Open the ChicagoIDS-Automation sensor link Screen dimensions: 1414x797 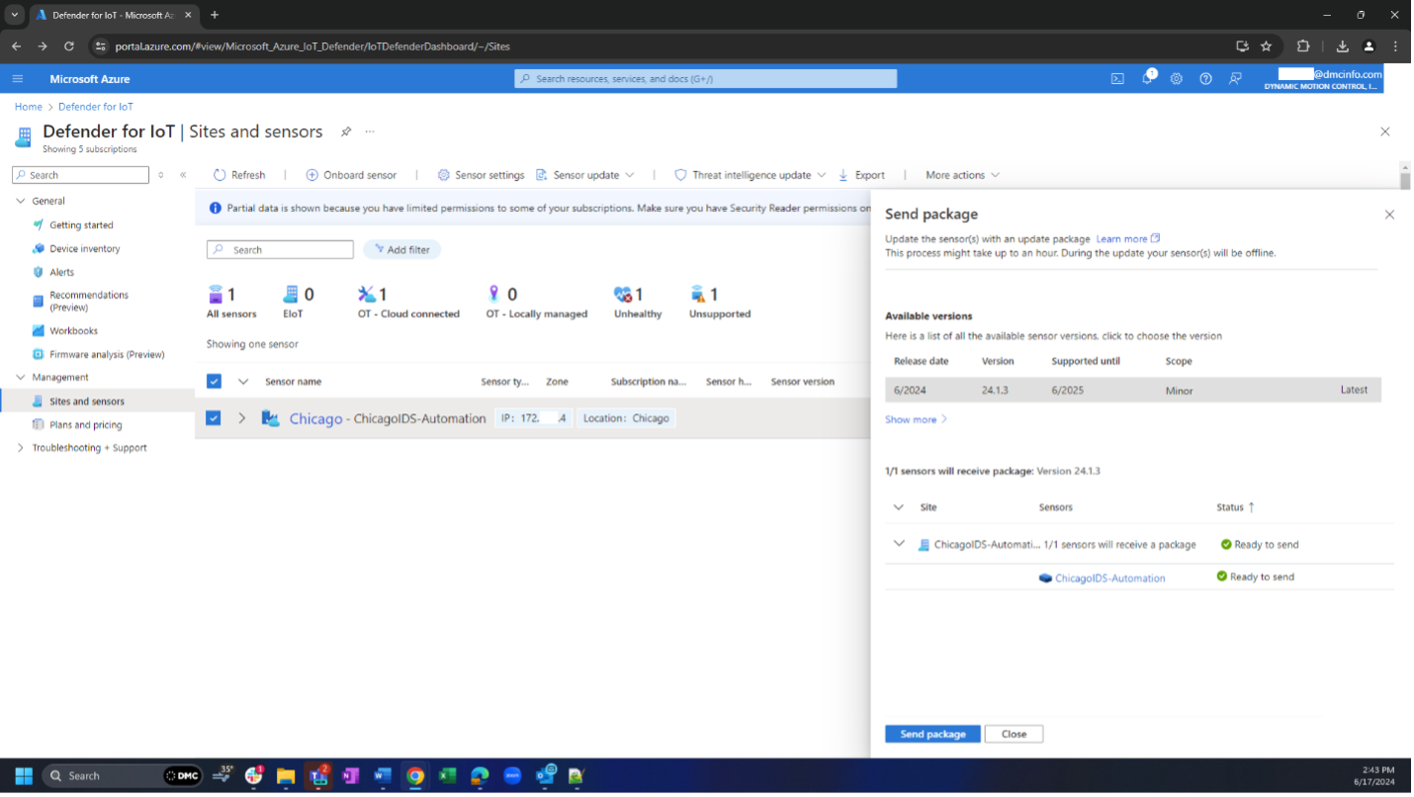(1109, 578)
